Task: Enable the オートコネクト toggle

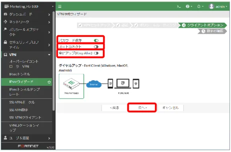Action: coord(96,47)
